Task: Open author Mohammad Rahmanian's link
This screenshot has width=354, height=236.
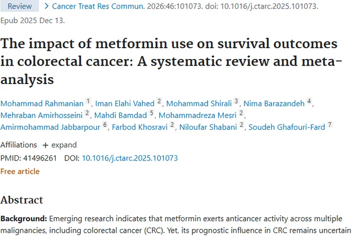Action: [42, 103]
